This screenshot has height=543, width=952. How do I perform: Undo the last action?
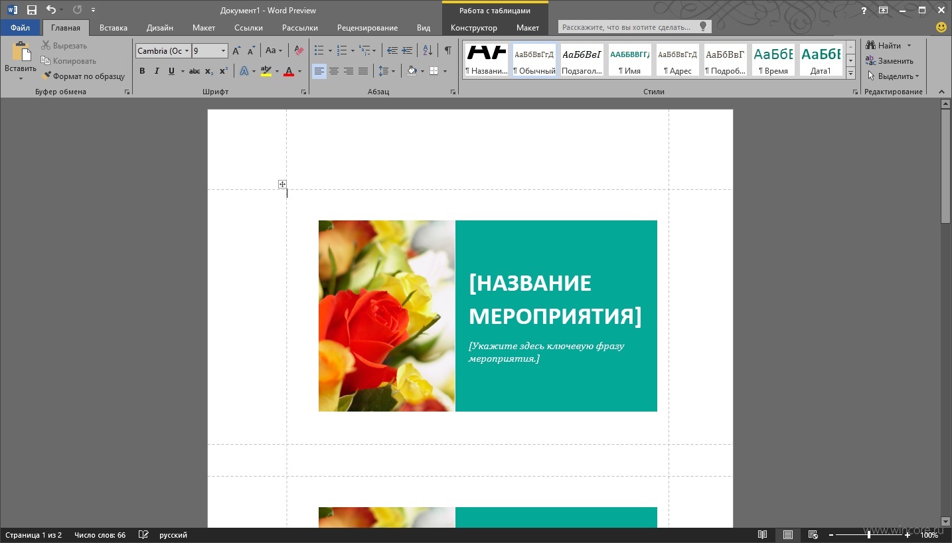(x=51, y=10)
